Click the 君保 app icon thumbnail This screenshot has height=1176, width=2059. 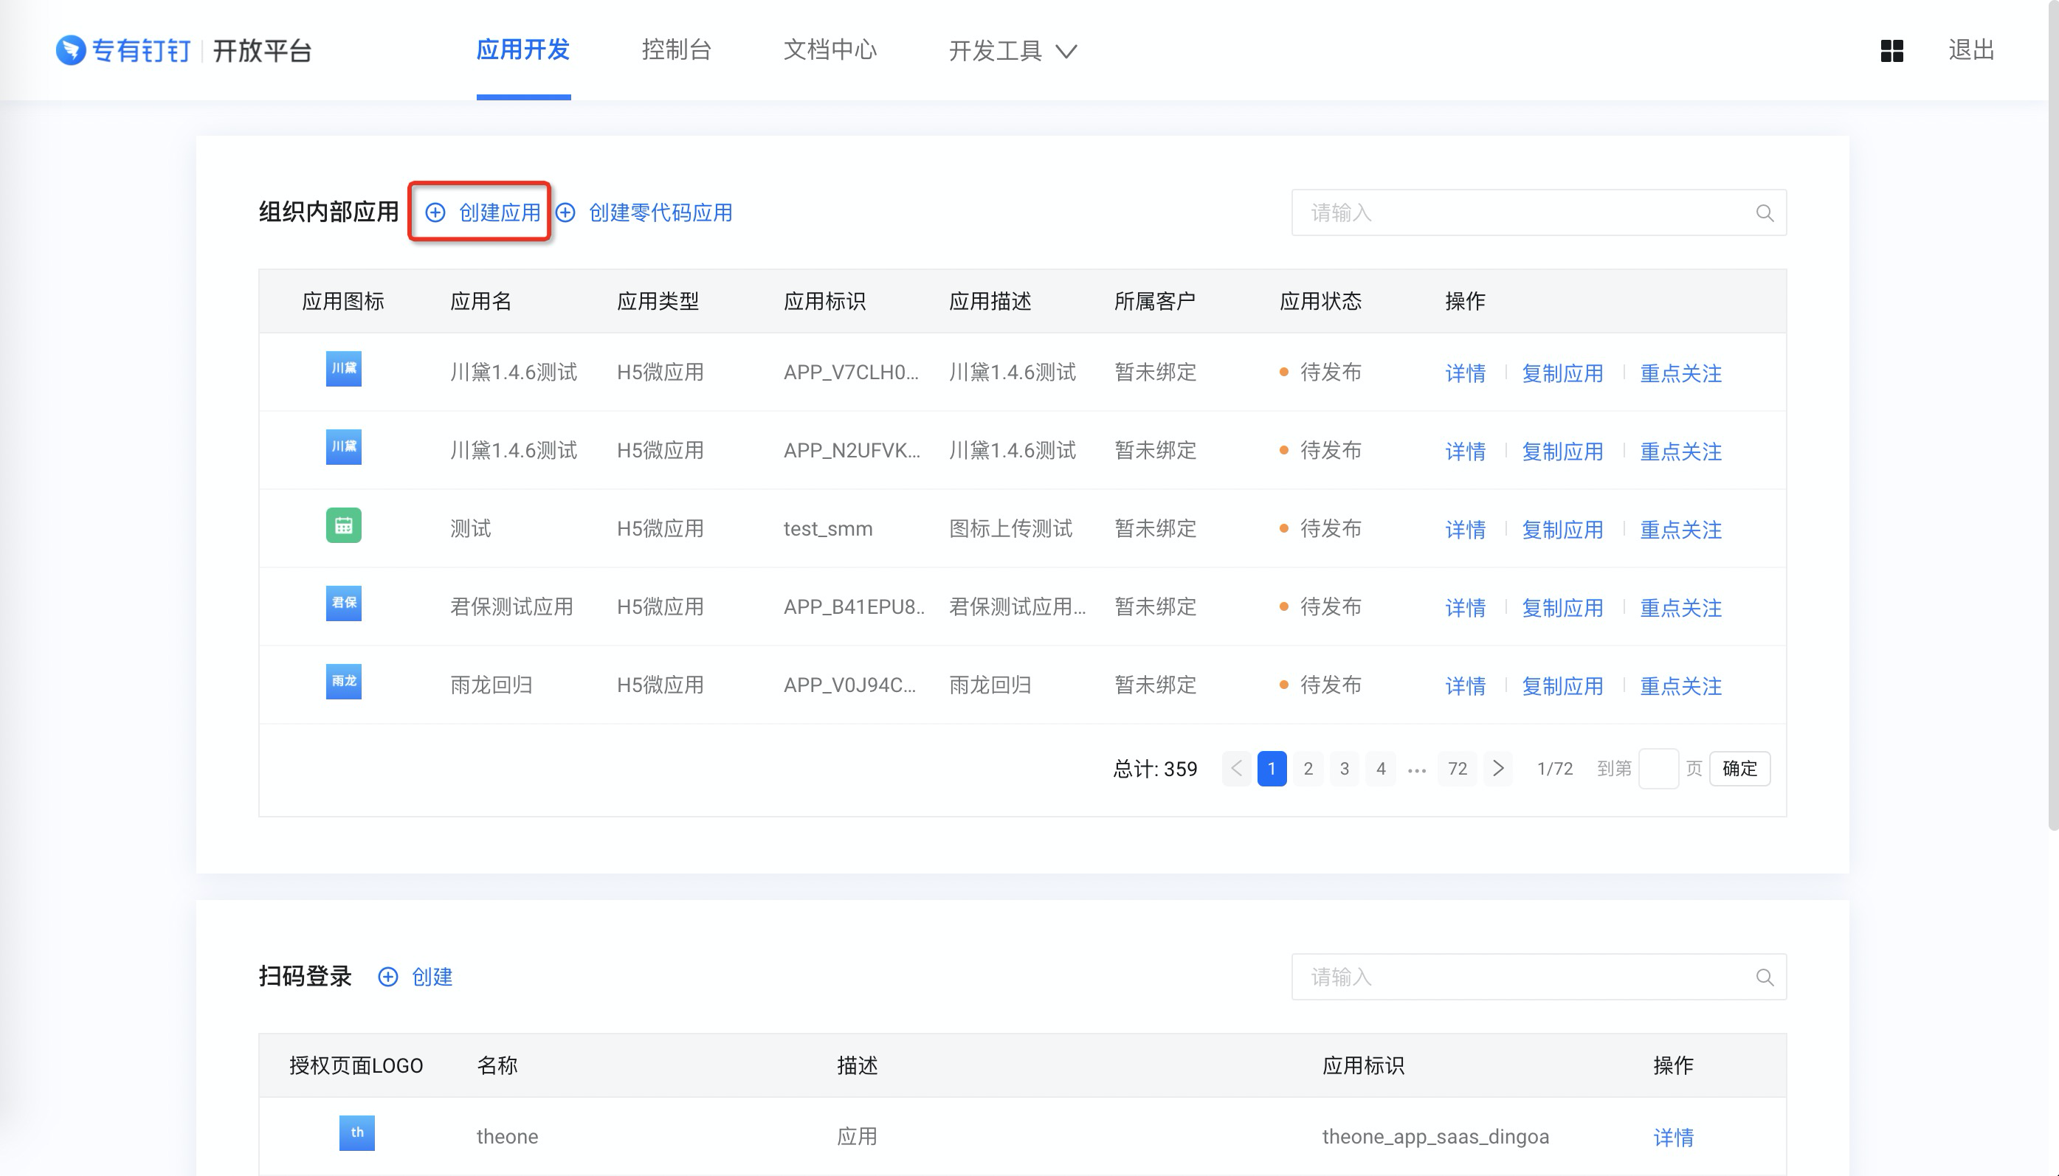click(x=343, y=603)
